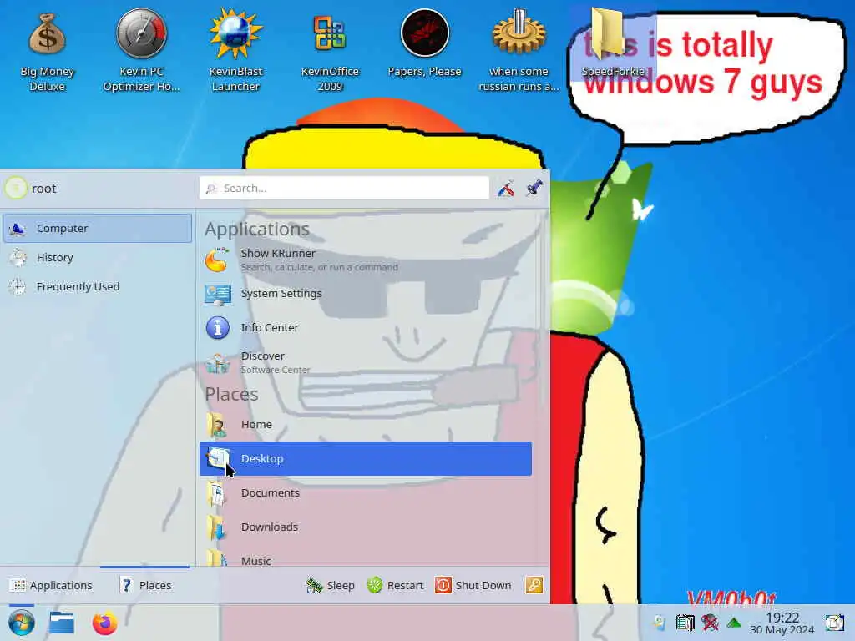Open the gear icon 'when some russian runs'

519,52
